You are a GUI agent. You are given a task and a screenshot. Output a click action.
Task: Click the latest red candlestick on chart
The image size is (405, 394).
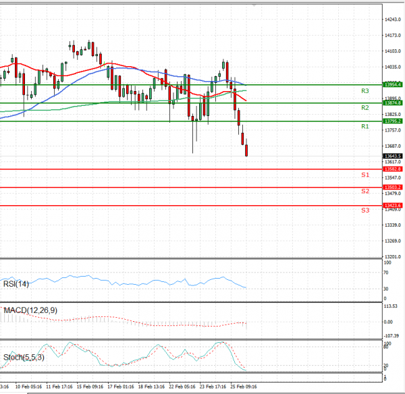tap(246, 150)
